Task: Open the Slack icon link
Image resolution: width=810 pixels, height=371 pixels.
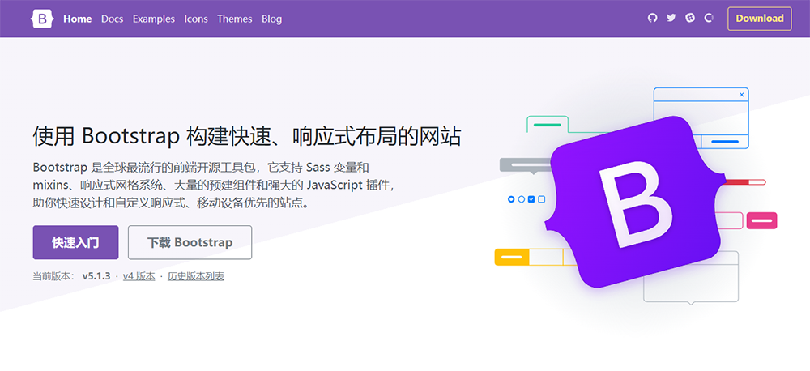Action: tap(689, 18)
